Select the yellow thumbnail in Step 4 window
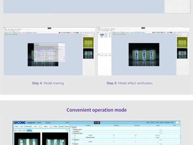Screen dimensions: 193x145 [88, 42]
